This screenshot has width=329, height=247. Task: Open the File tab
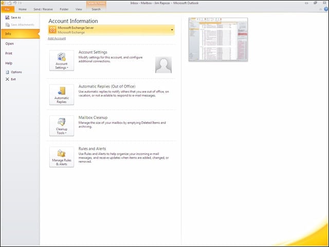pos(8,9)
